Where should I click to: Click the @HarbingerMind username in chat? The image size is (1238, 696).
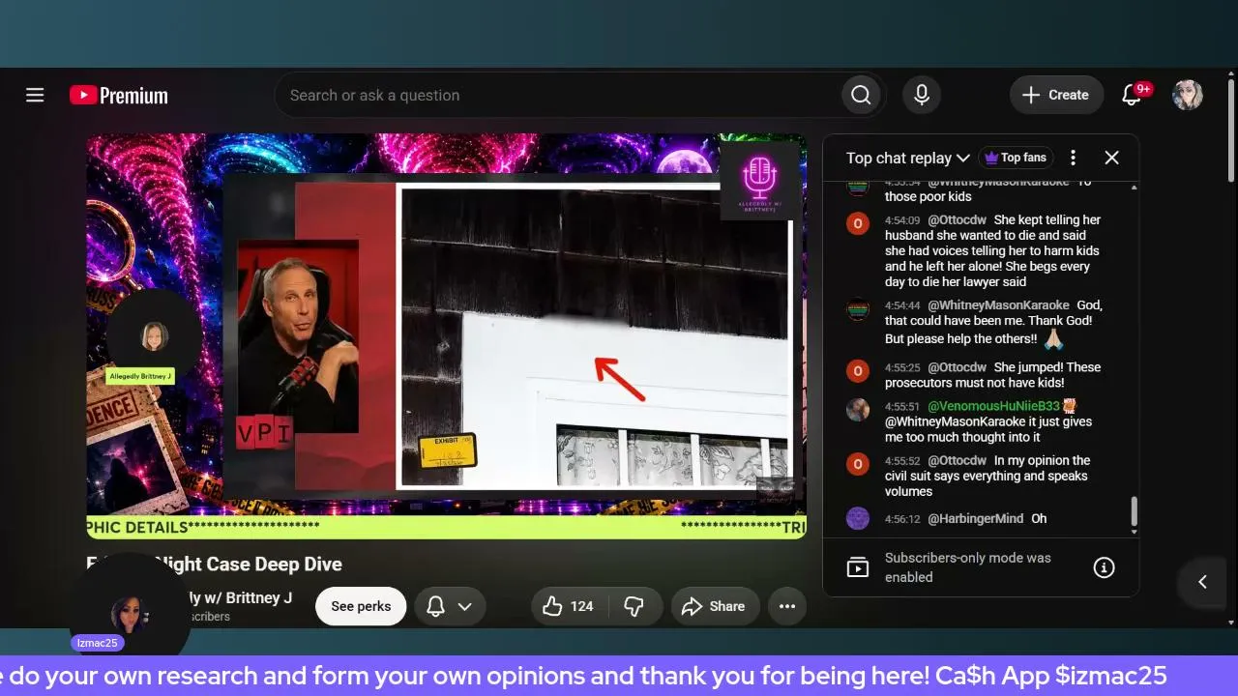coord(975,519)
